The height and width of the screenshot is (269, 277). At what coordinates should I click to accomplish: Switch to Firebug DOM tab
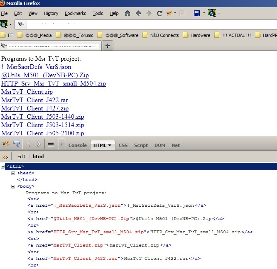(160, 145)
